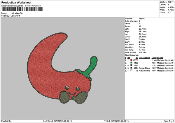Click 'Last Saved: 18/02/2025 00.28.13' text
Screen dimensions: 175x123
pos(57,121)
